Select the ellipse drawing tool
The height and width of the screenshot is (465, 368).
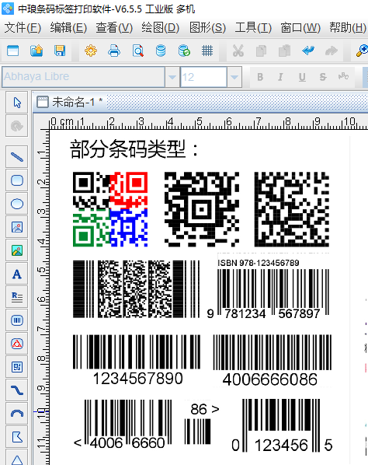[x=17, y=204]
